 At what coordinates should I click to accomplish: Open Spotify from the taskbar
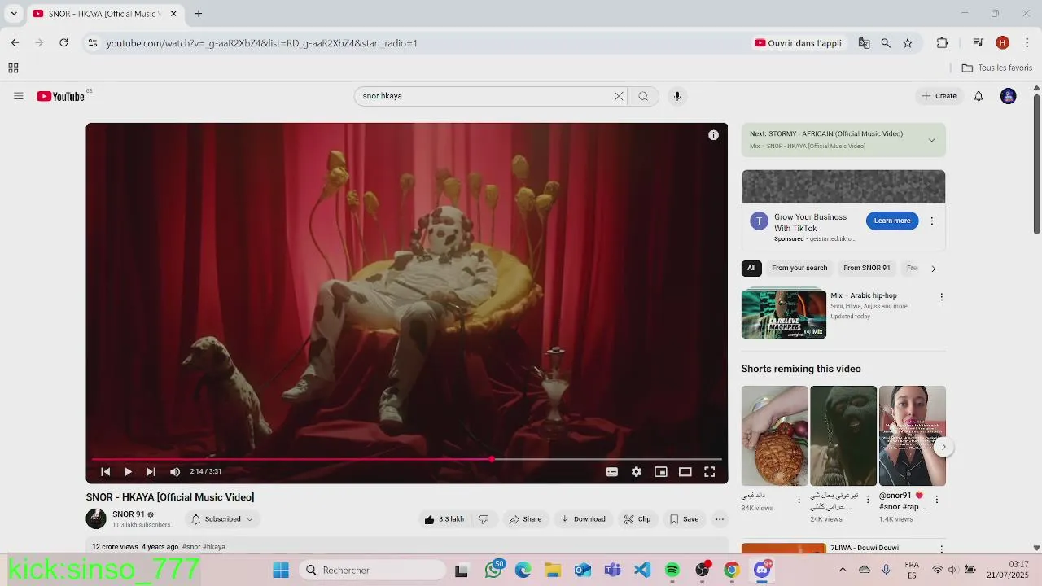pos(672,571)
